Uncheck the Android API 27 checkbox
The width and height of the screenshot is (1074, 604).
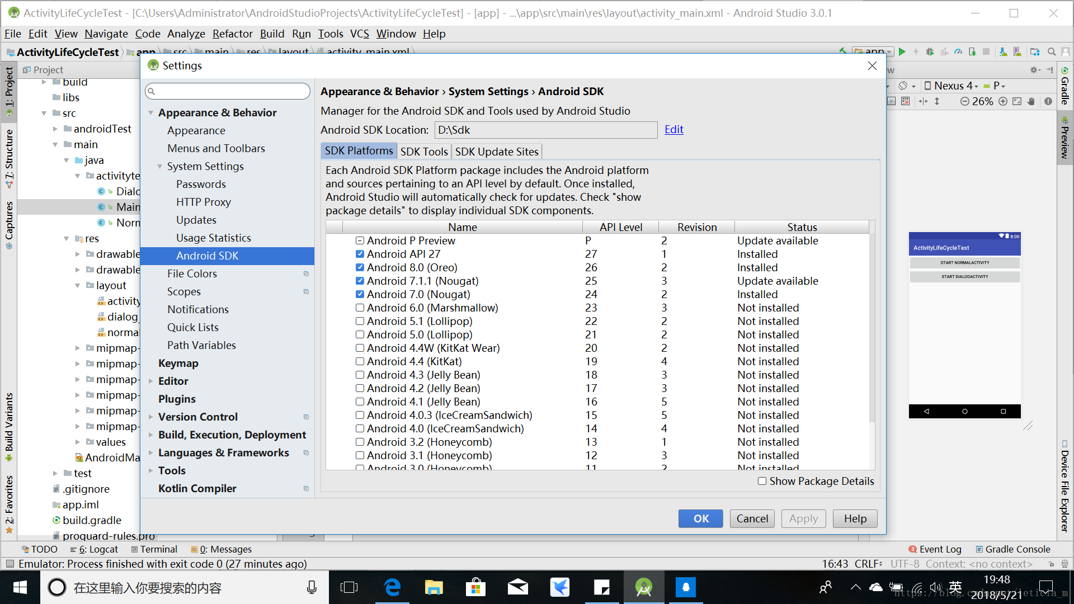coord(360,254)
